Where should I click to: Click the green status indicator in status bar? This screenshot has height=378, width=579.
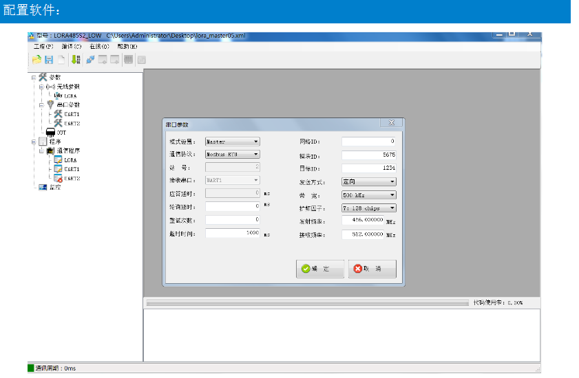pyautogui.click(x=31, y=368)
